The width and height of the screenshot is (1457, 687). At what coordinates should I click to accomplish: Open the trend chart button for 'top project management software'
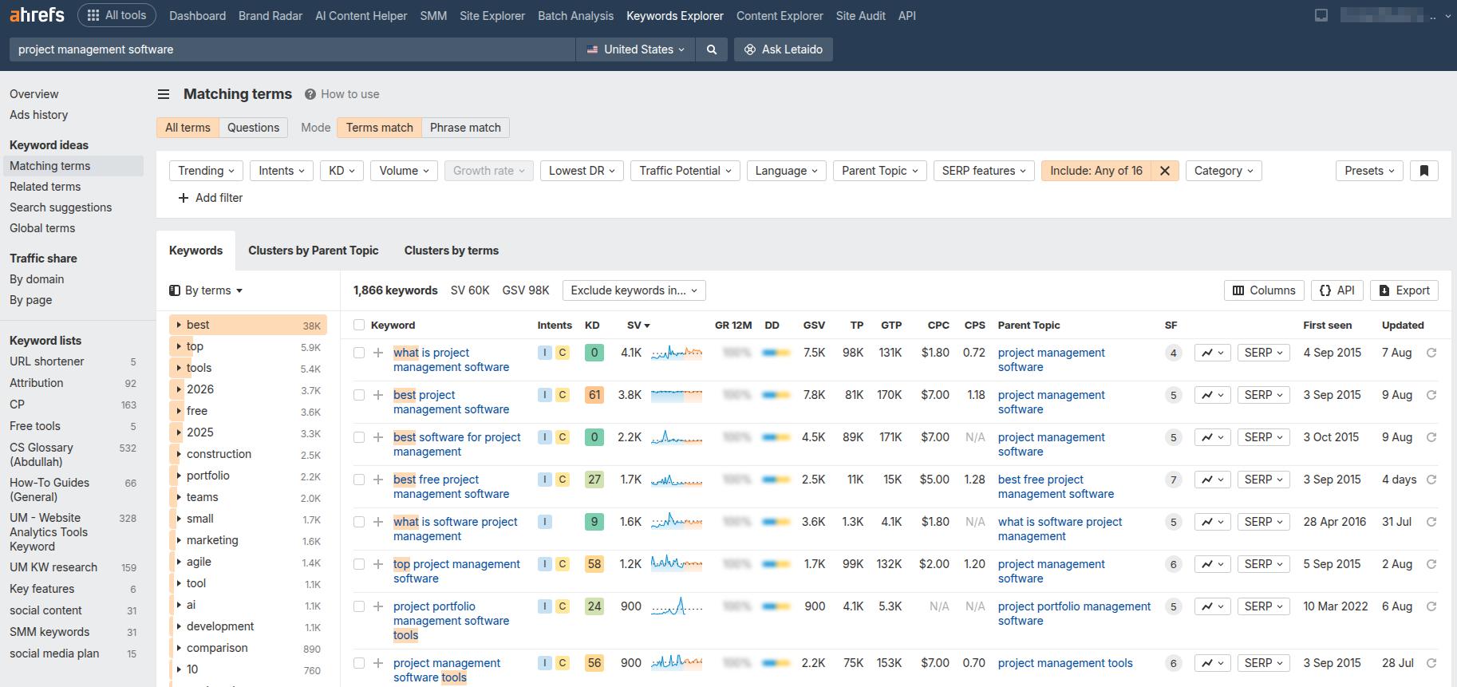1212,564
